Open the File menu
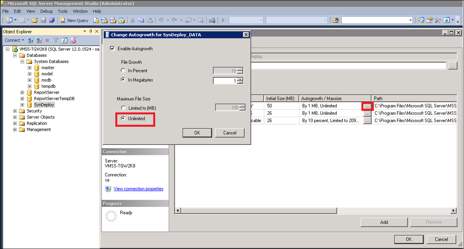Viewport: 464px width, 249px height. point(5,11)
